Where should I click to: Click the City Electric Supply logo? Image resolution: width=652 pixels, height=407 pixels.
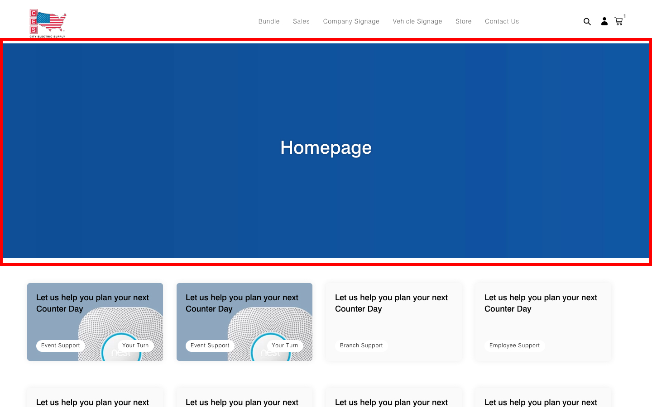pyautogui.click(x=48, y=23)
